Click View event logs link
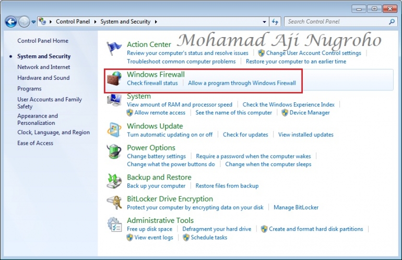402x260 pixels. [x=153, y=238]
